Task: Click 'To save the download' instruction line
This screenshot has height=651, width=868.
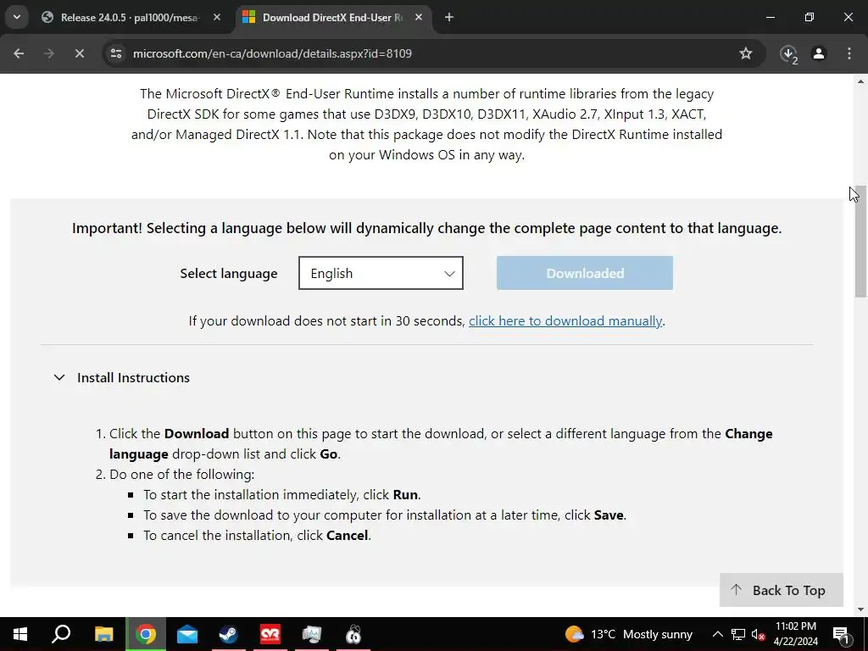Action: click(x=385, y=515)
